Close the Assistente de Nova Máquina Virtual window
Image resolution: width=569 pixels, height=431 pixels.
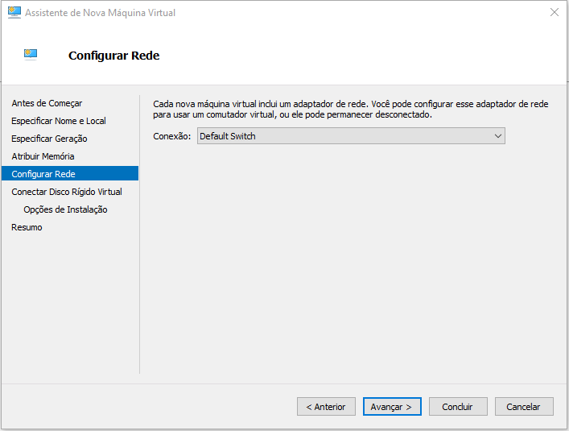point(555,12)
